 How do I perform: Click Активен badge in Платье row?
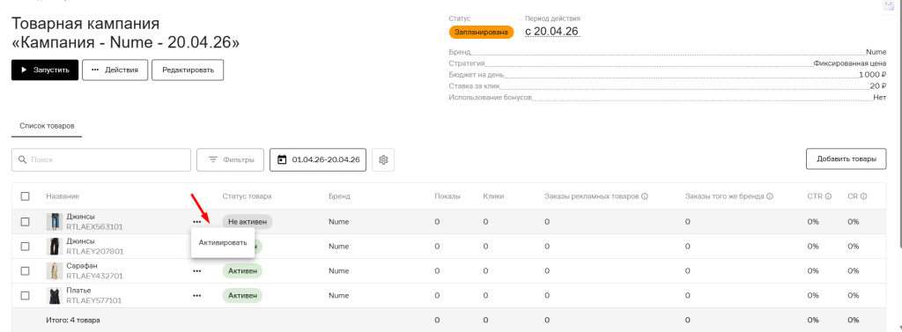pos(242,296)
